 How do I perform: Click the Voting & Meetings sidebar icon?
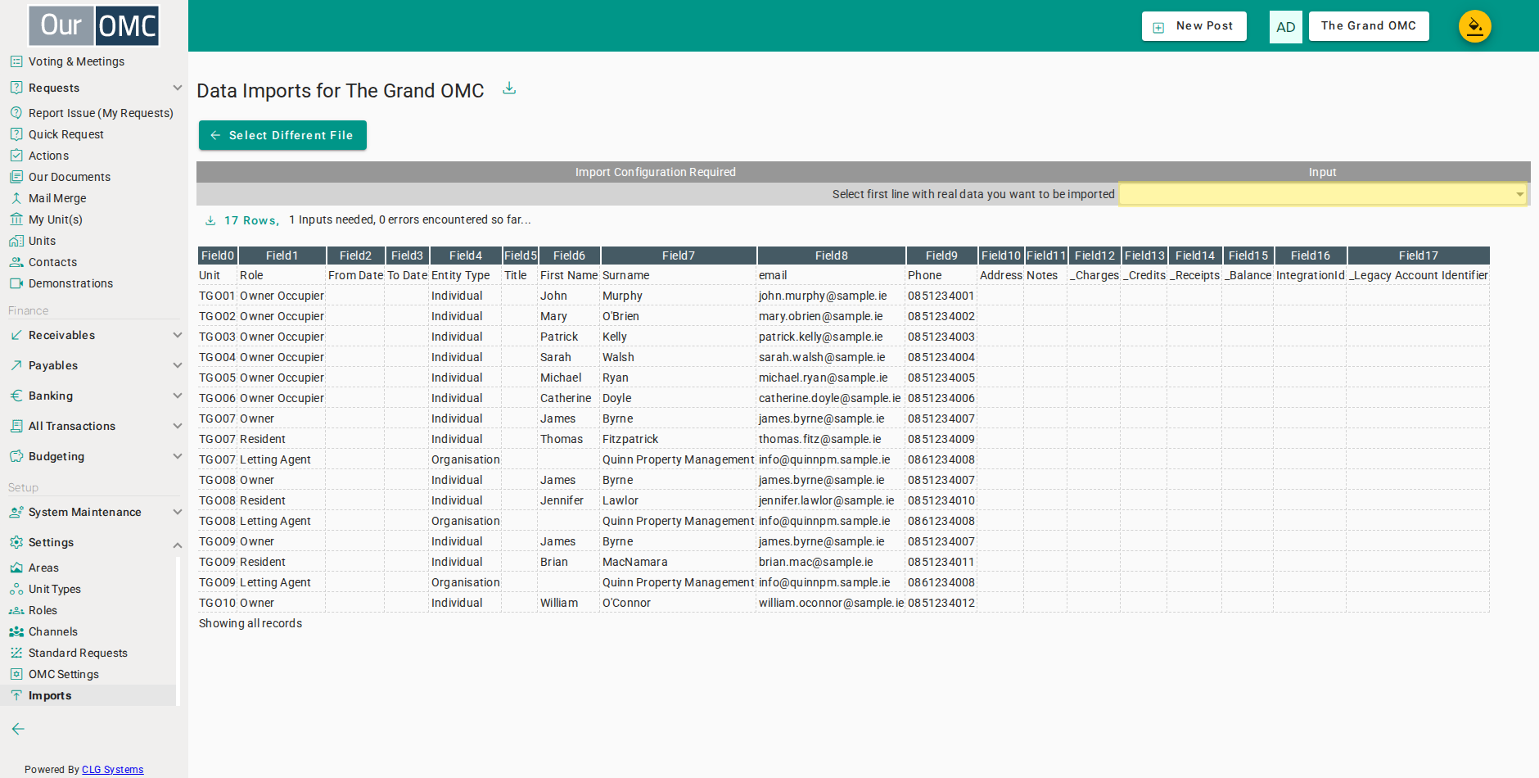[x=16, y=61]
